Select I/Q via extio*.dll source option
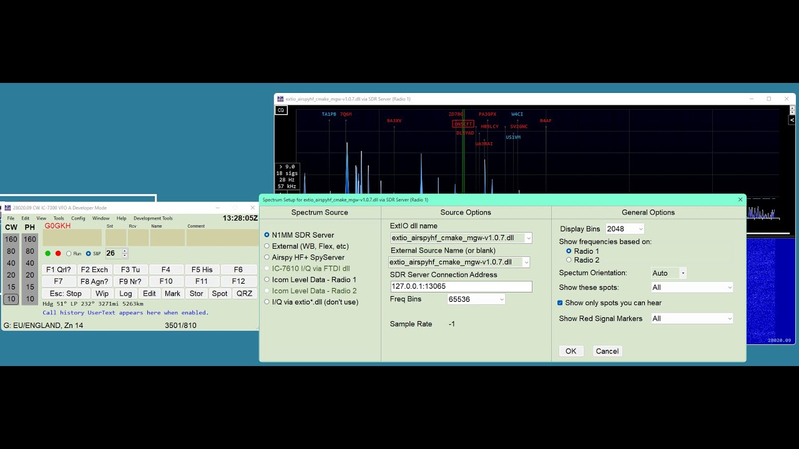 tap(311, 302)
